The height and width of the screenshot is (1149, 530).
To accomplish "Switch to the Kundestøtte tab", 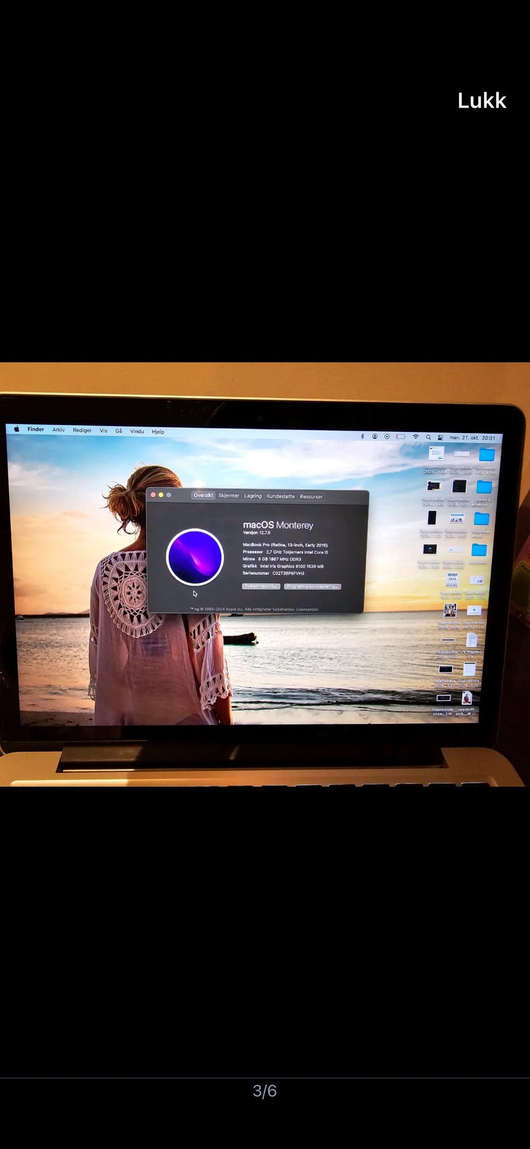I will click(280, 496).
